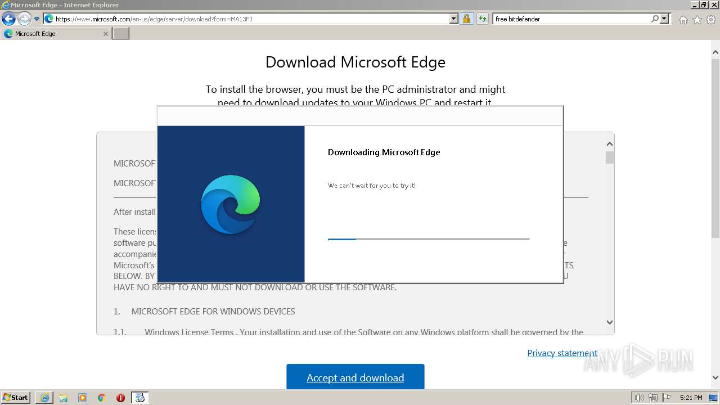The height and width of the screenshot is (405, 720).
Task: Click 'Download Microsoft Edge' page heading
Action: (x=355, y=62)
